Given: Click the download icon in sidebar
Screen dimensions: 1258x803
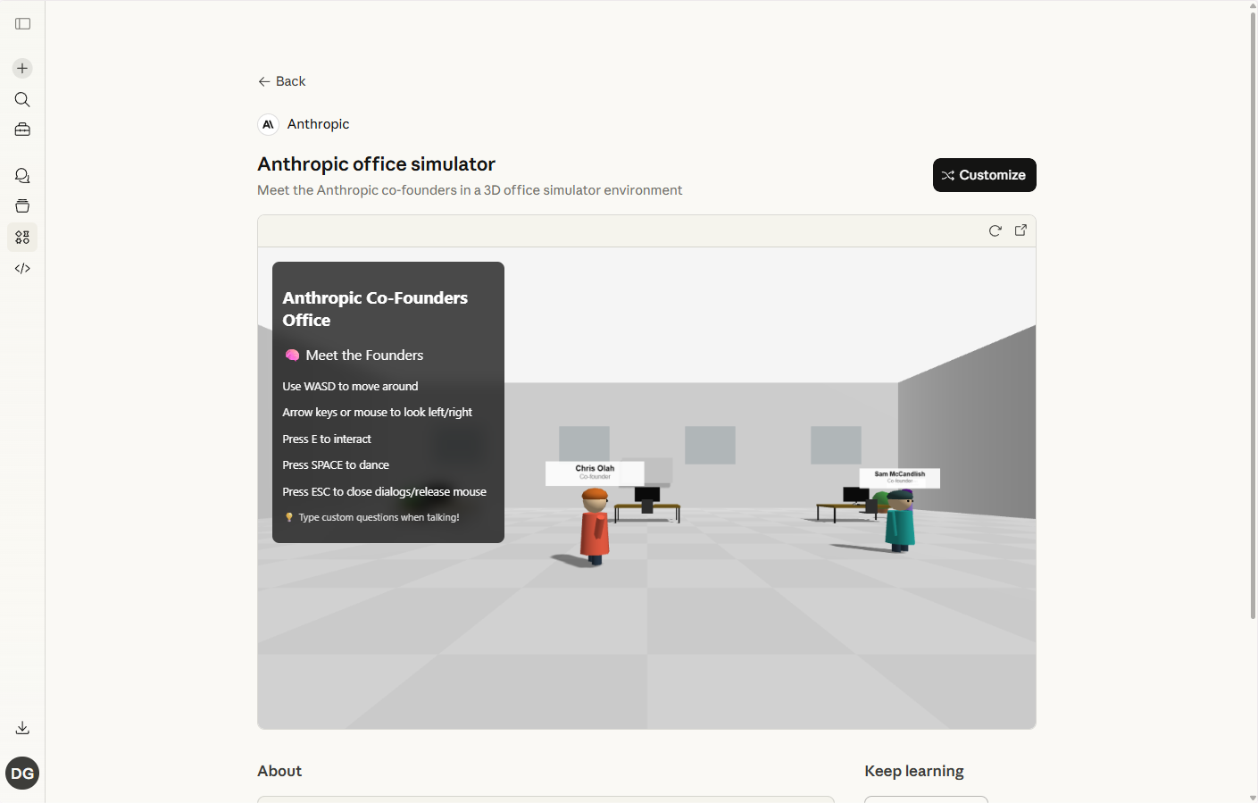Looking at the screenshot, I should tap(22, 728).
